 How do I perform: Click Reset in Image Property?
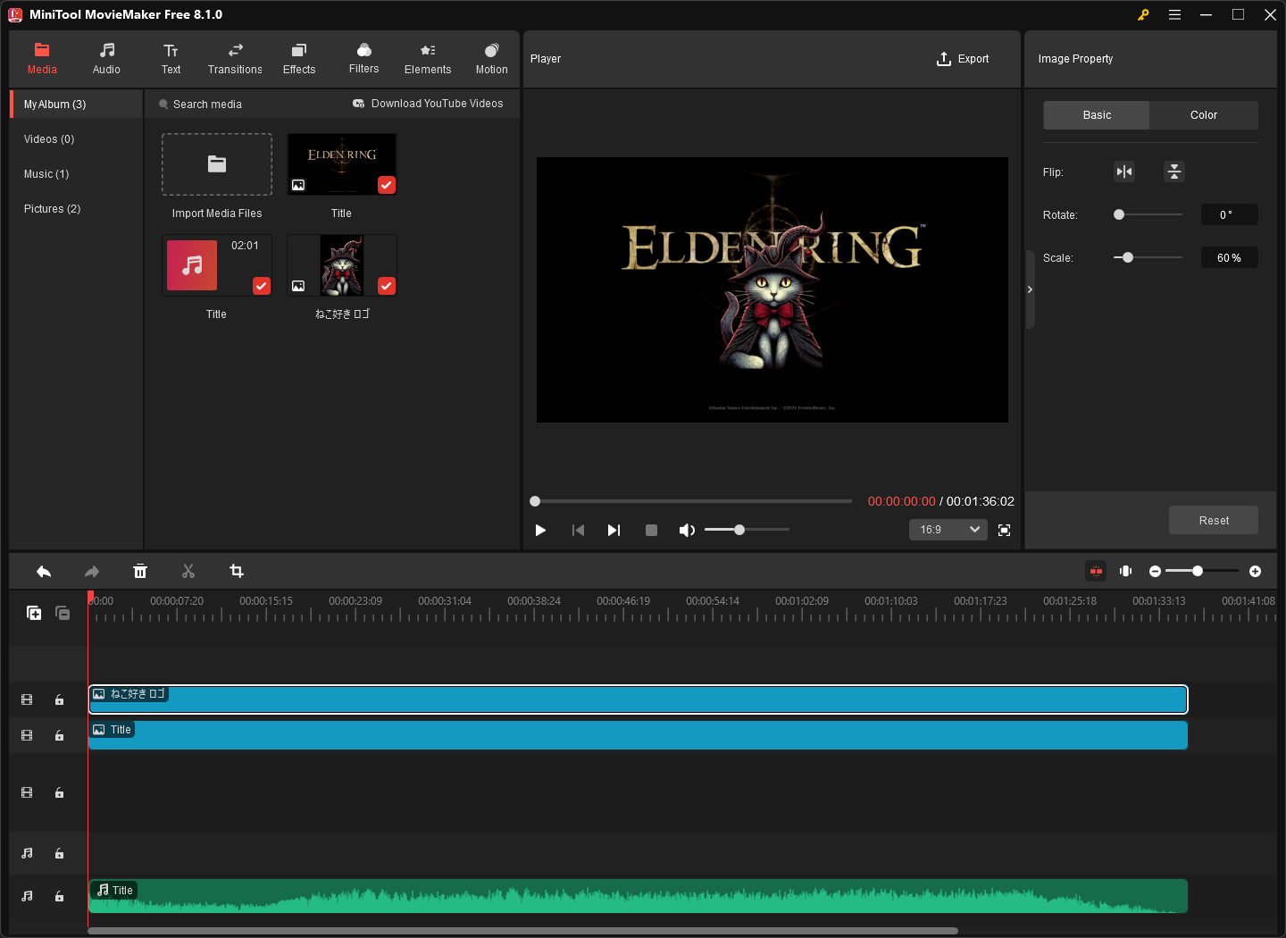point(1214,520)
